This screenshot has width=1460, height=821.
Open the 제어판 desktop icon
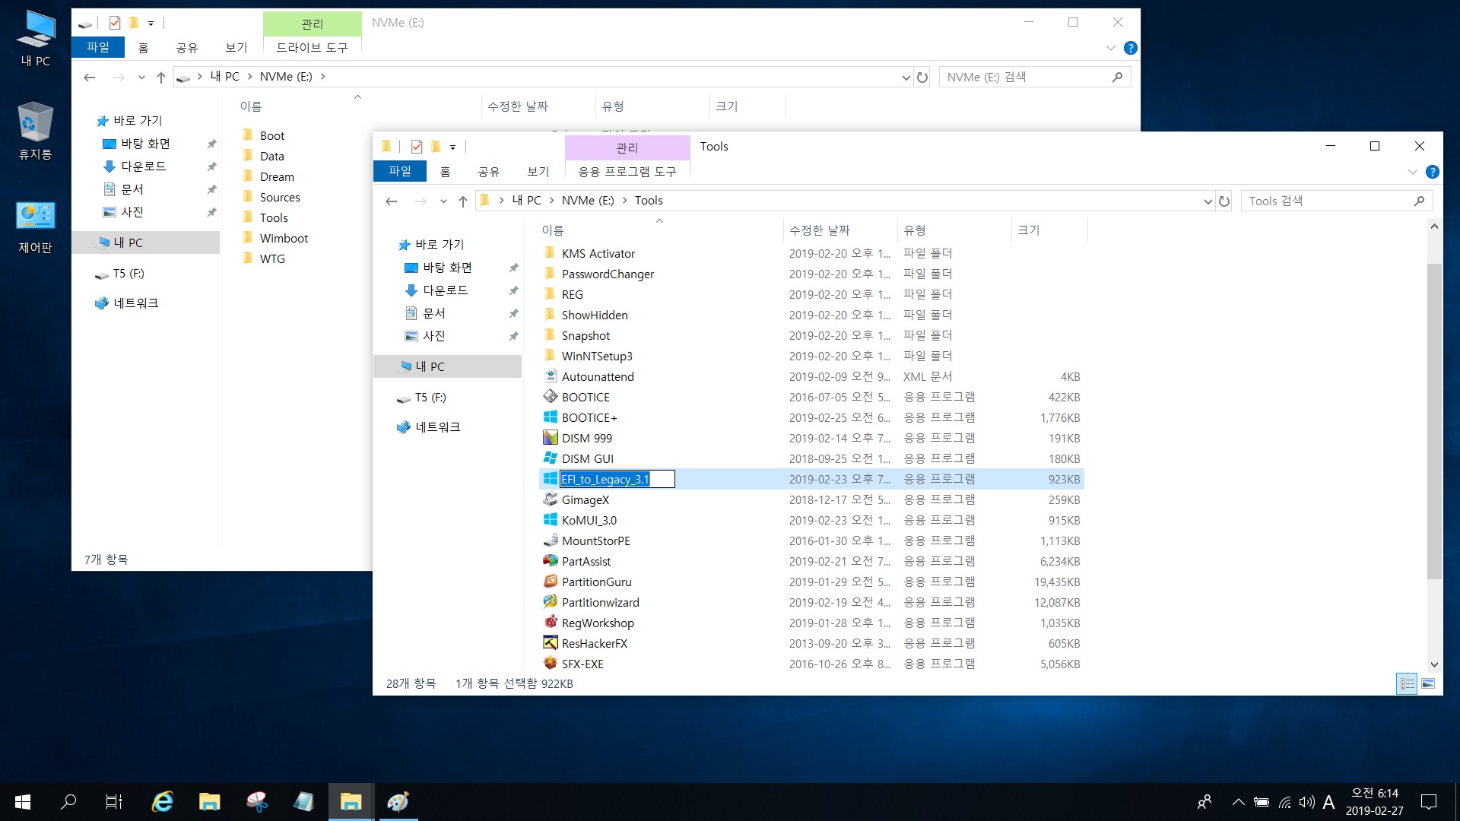[x=36, y=227]
